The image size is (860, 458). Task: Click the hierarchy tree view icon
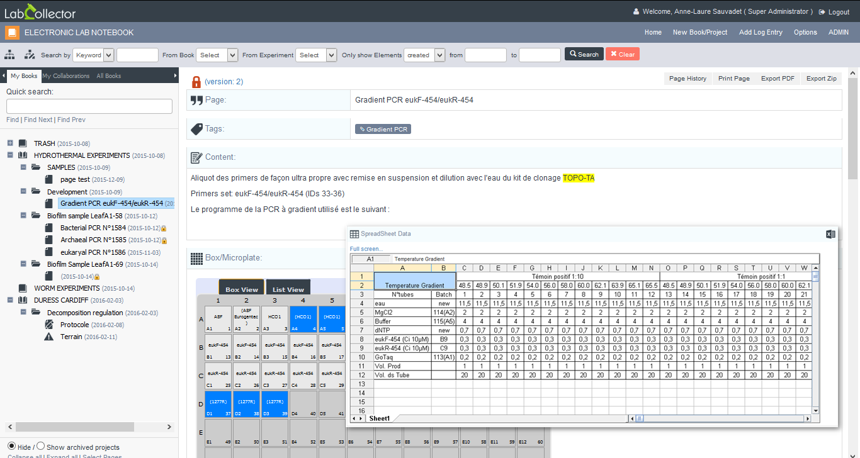[10, 55]
